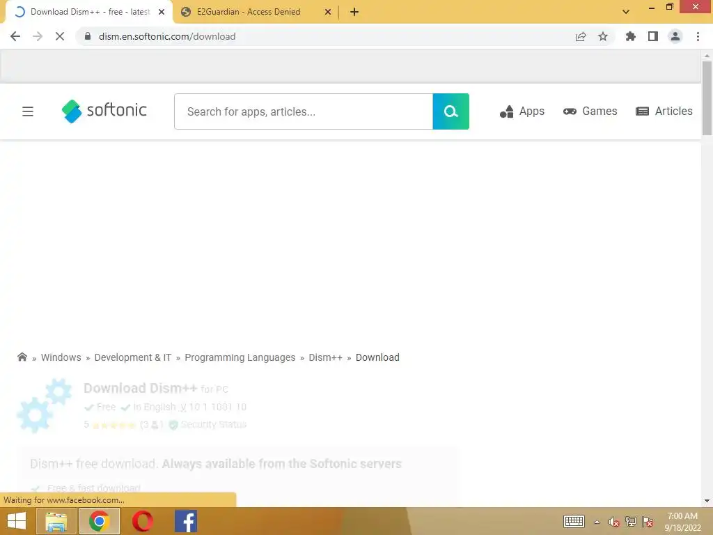This screenshot has height=535, width=713.
Task: Open the Windows breadcrumb link
Action: [x=61, y=357]
